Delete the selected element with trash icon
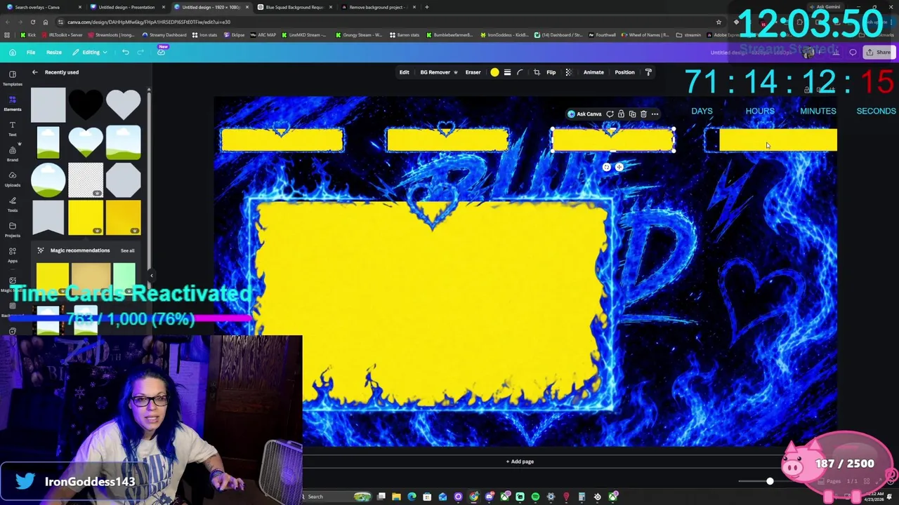 (643, 114)
